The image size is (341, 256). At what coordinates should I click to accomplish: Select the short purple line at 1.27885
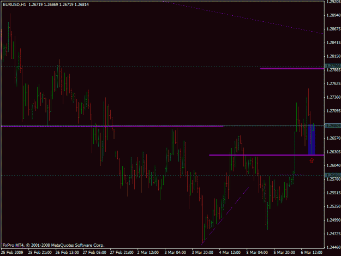tap(292, 69)
